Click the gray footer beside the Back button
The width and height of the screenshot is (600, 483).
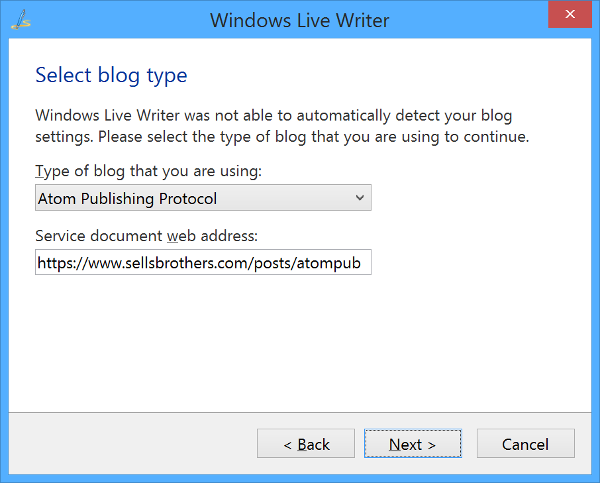click(x=132, y=443)
